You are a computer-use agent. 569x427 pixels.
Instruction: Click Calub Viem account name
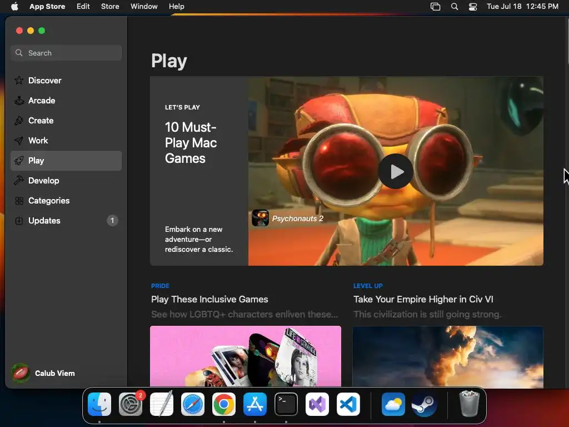click(55, 373)
